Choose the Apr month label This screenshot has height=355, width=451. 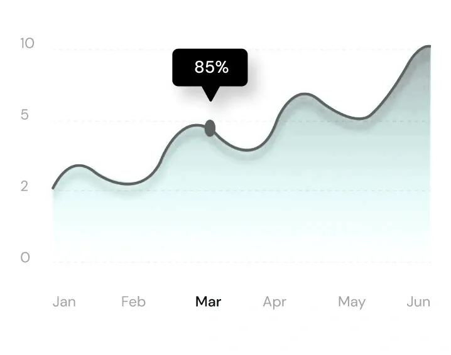click(274, 302)
